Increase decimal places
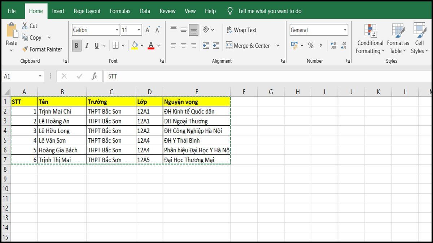This screenshot has height=243, width=433. tap(333, 46)
